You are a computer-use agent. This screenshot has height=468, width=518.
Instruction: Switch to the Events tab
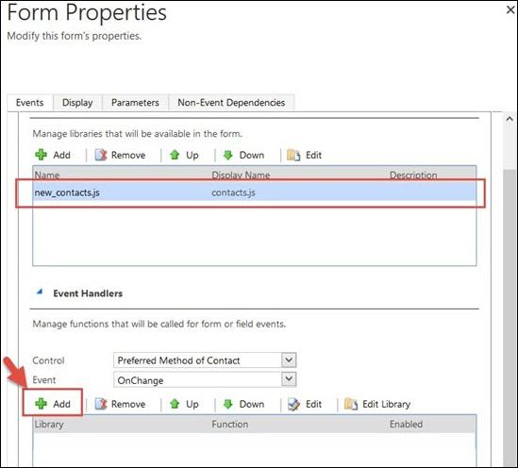click(30, 103)
